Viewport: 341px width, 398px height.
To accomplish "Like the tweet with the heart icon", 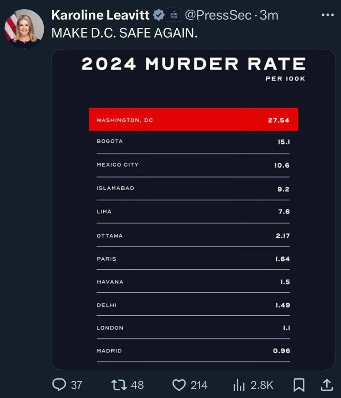I will coord(179,385).
